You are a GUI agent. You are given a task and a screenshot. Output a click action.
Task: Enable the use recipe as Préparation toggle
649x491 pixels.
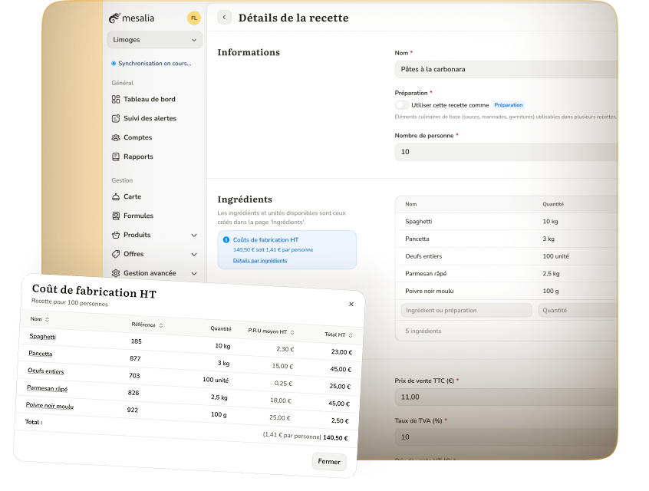pyautogui.click(x=402, y=105)
